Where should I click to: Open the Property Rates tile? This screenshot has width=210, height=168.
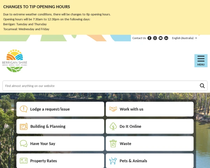(60, 161)
